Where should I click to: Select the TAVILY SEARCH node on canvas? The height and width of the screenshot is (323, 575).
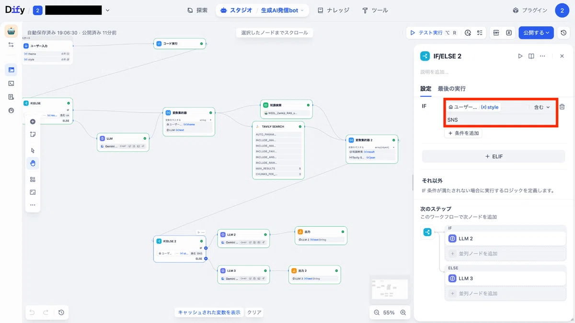(278, 150)
